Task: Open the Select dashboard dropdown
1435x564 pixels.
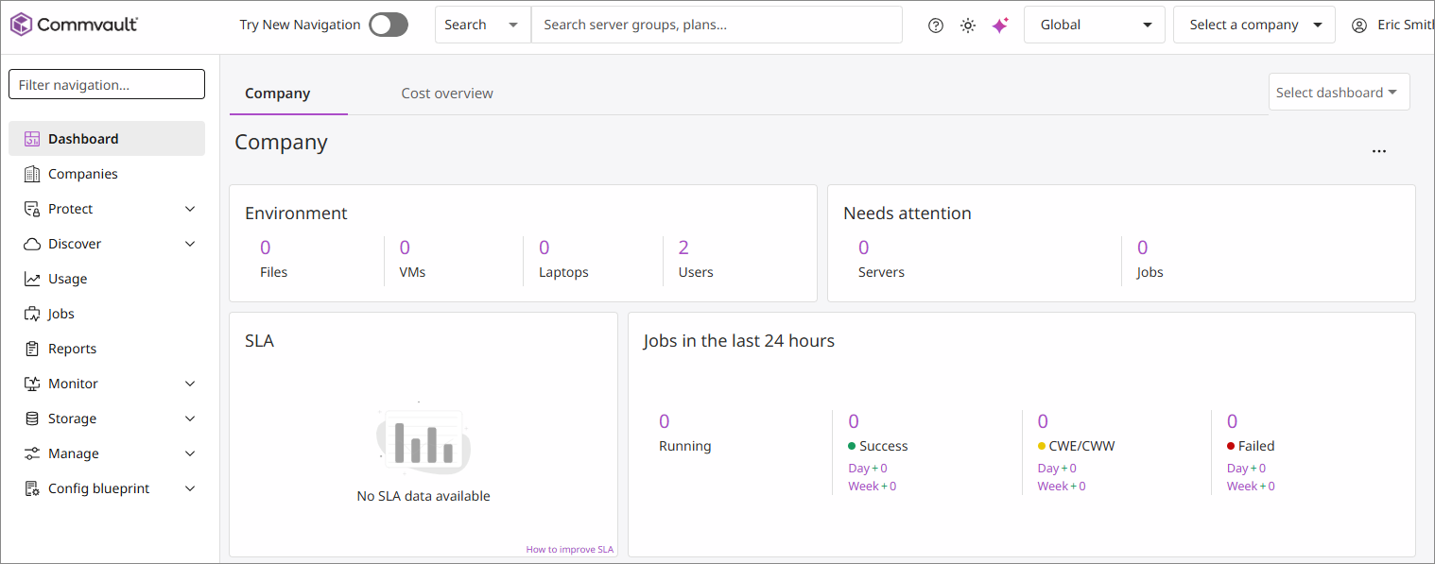Action: tap(1338, 93)
